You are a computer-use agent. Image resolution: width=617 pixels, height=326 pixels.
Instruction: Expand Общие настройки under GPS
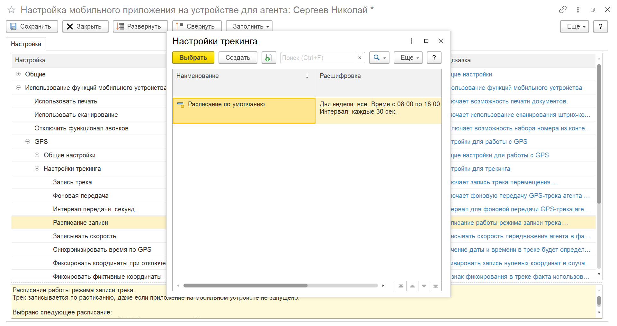pyautogui.click(x=37, y=155)
